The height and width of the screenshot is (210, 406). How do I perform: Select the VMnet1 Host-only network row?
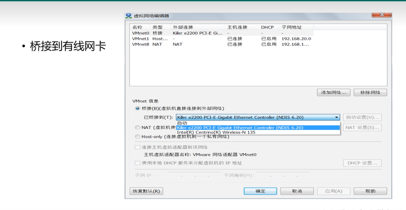pos(221,39)
